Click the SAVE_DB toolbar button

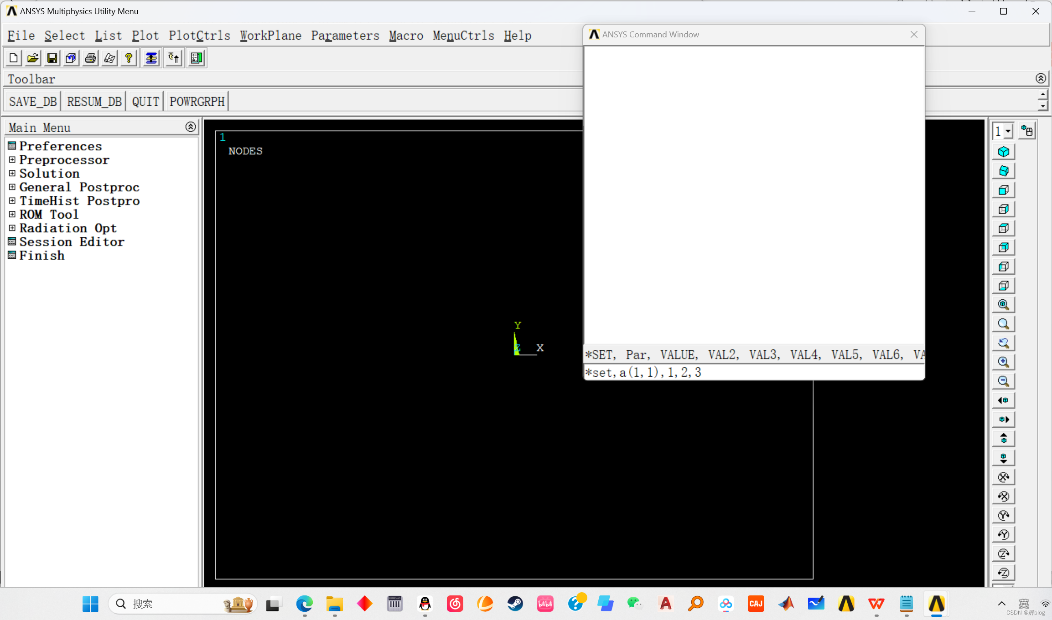coord(33,101)
